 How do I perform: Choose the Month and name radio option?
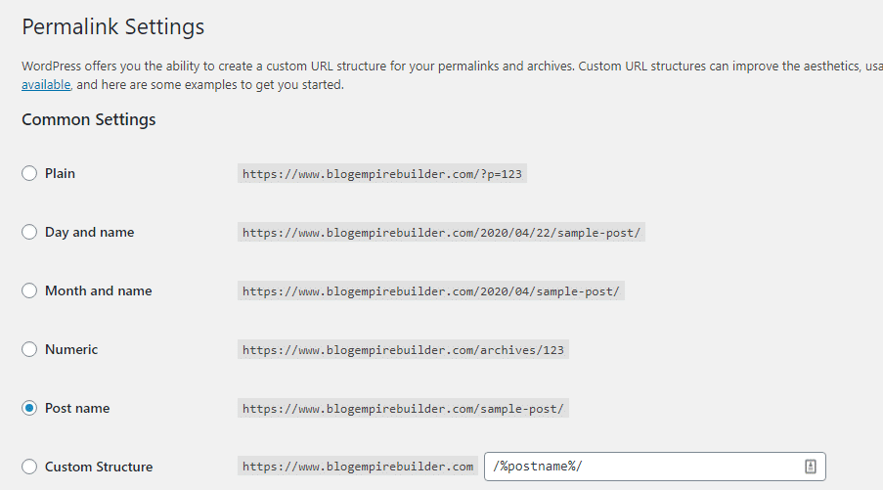(29, 290)
